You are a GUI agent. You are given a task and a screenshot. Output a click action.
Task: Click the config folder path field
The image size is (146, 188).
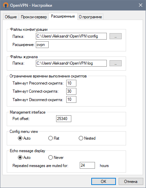[x=71, y=36]
